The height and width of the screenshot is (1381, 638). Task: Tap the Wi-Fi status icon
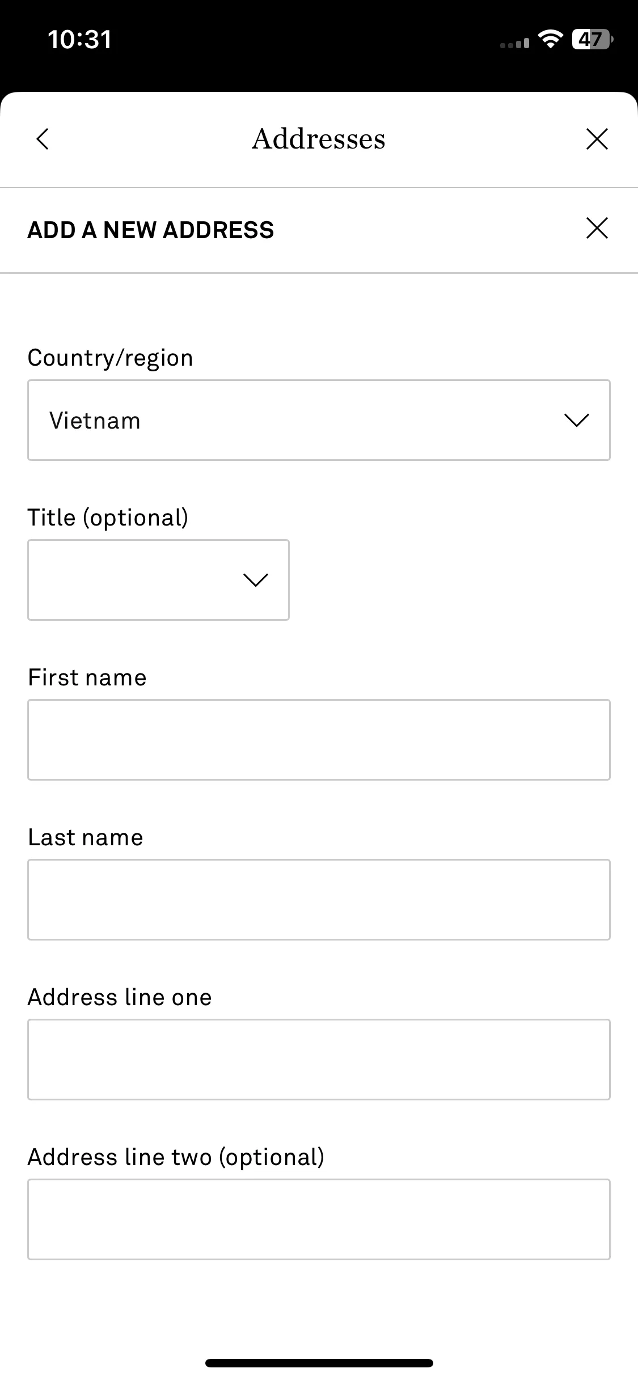click(x=550, y=39)
